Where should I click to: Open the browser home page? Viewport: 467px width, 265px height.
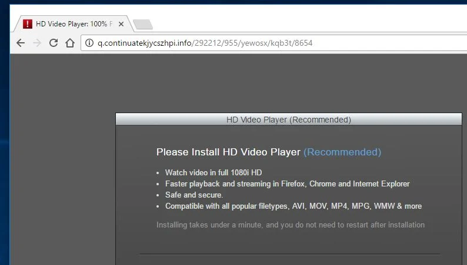(70, 43)
